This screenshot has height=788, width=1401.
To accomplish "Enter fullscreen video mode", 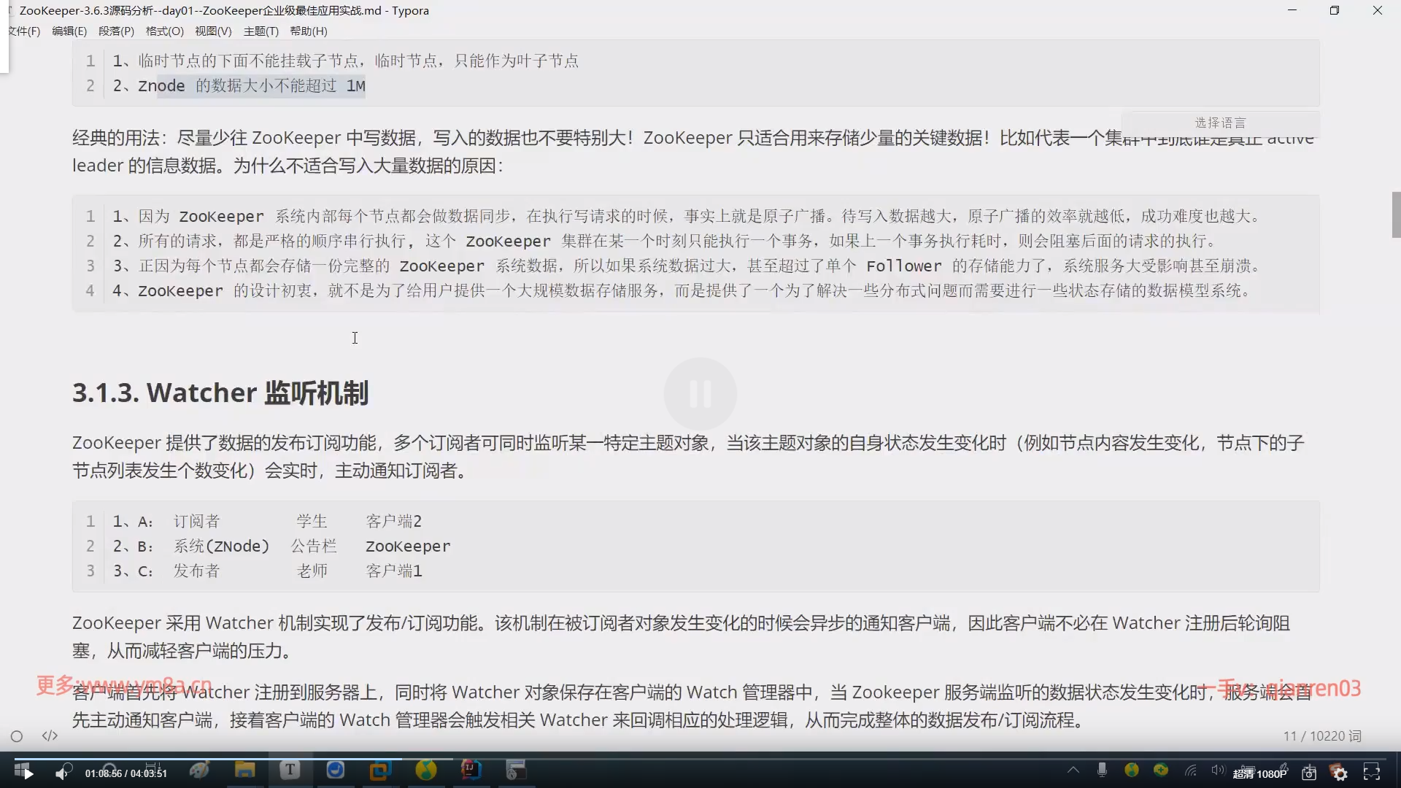I will [1372, 772].
